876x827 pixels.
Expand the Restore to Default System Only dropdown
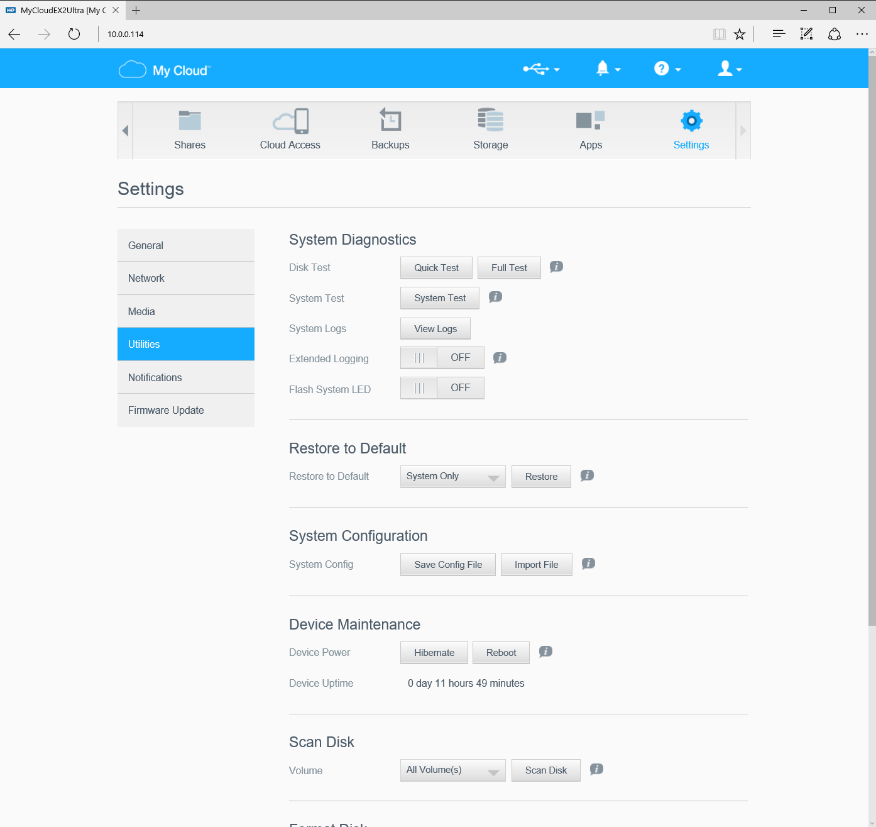(x=452, y=477)
